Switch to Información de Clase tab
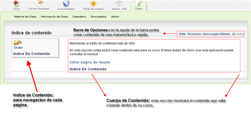Screen dimensions: 251x117 point(54,17)
